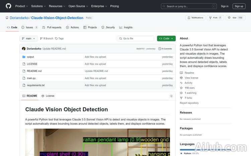This screenshot has height=156, width=251.
Task: Click the Python 100.0% language entry
Action: pyautogui.click(x=190, y=153)
